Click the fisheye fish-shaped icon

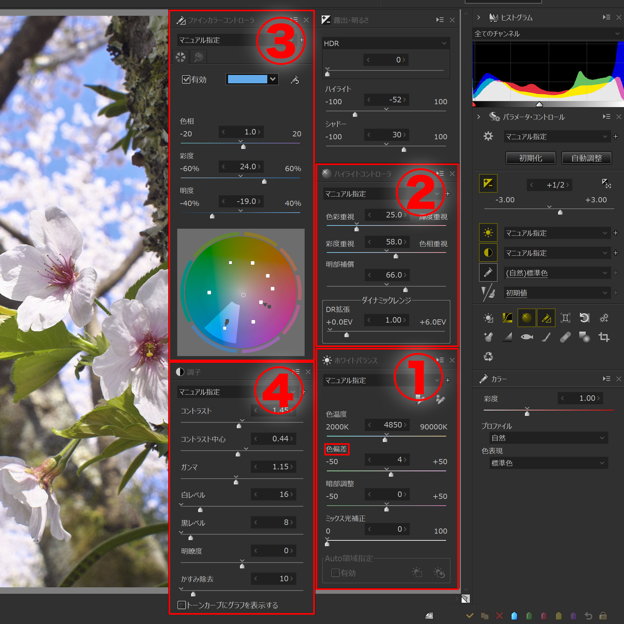point(527,337)
